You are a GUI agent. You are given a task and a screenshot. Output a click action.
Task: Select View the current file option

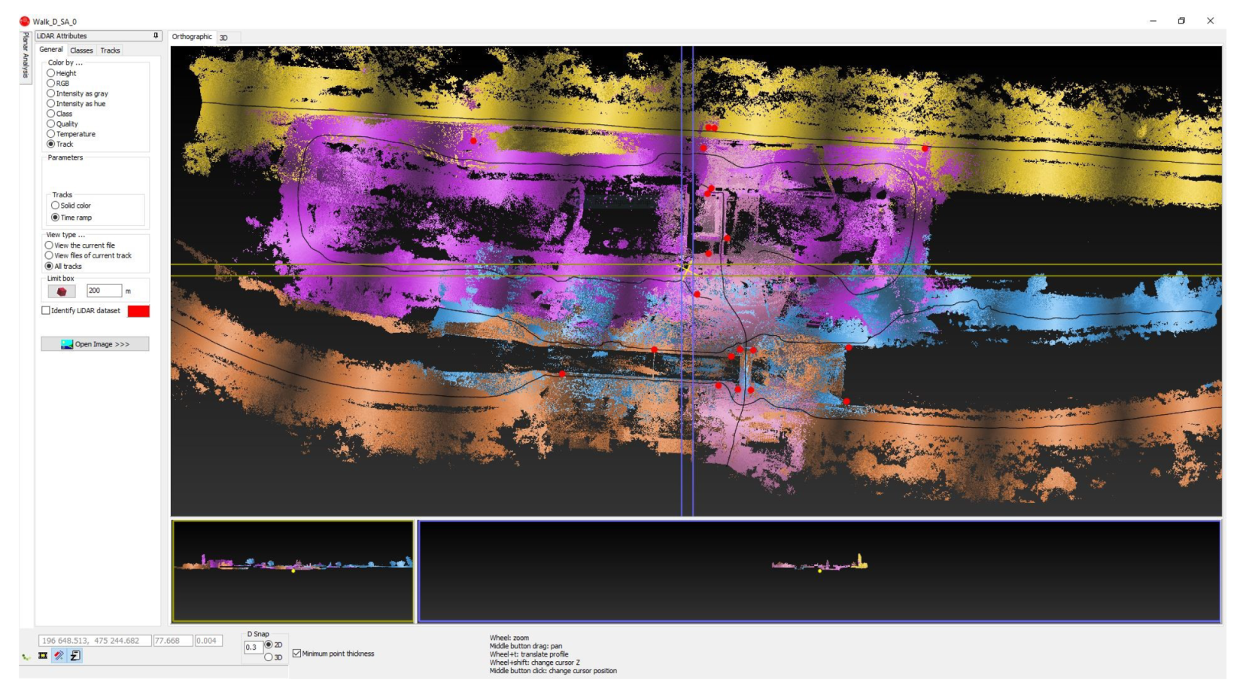[49, 245]
